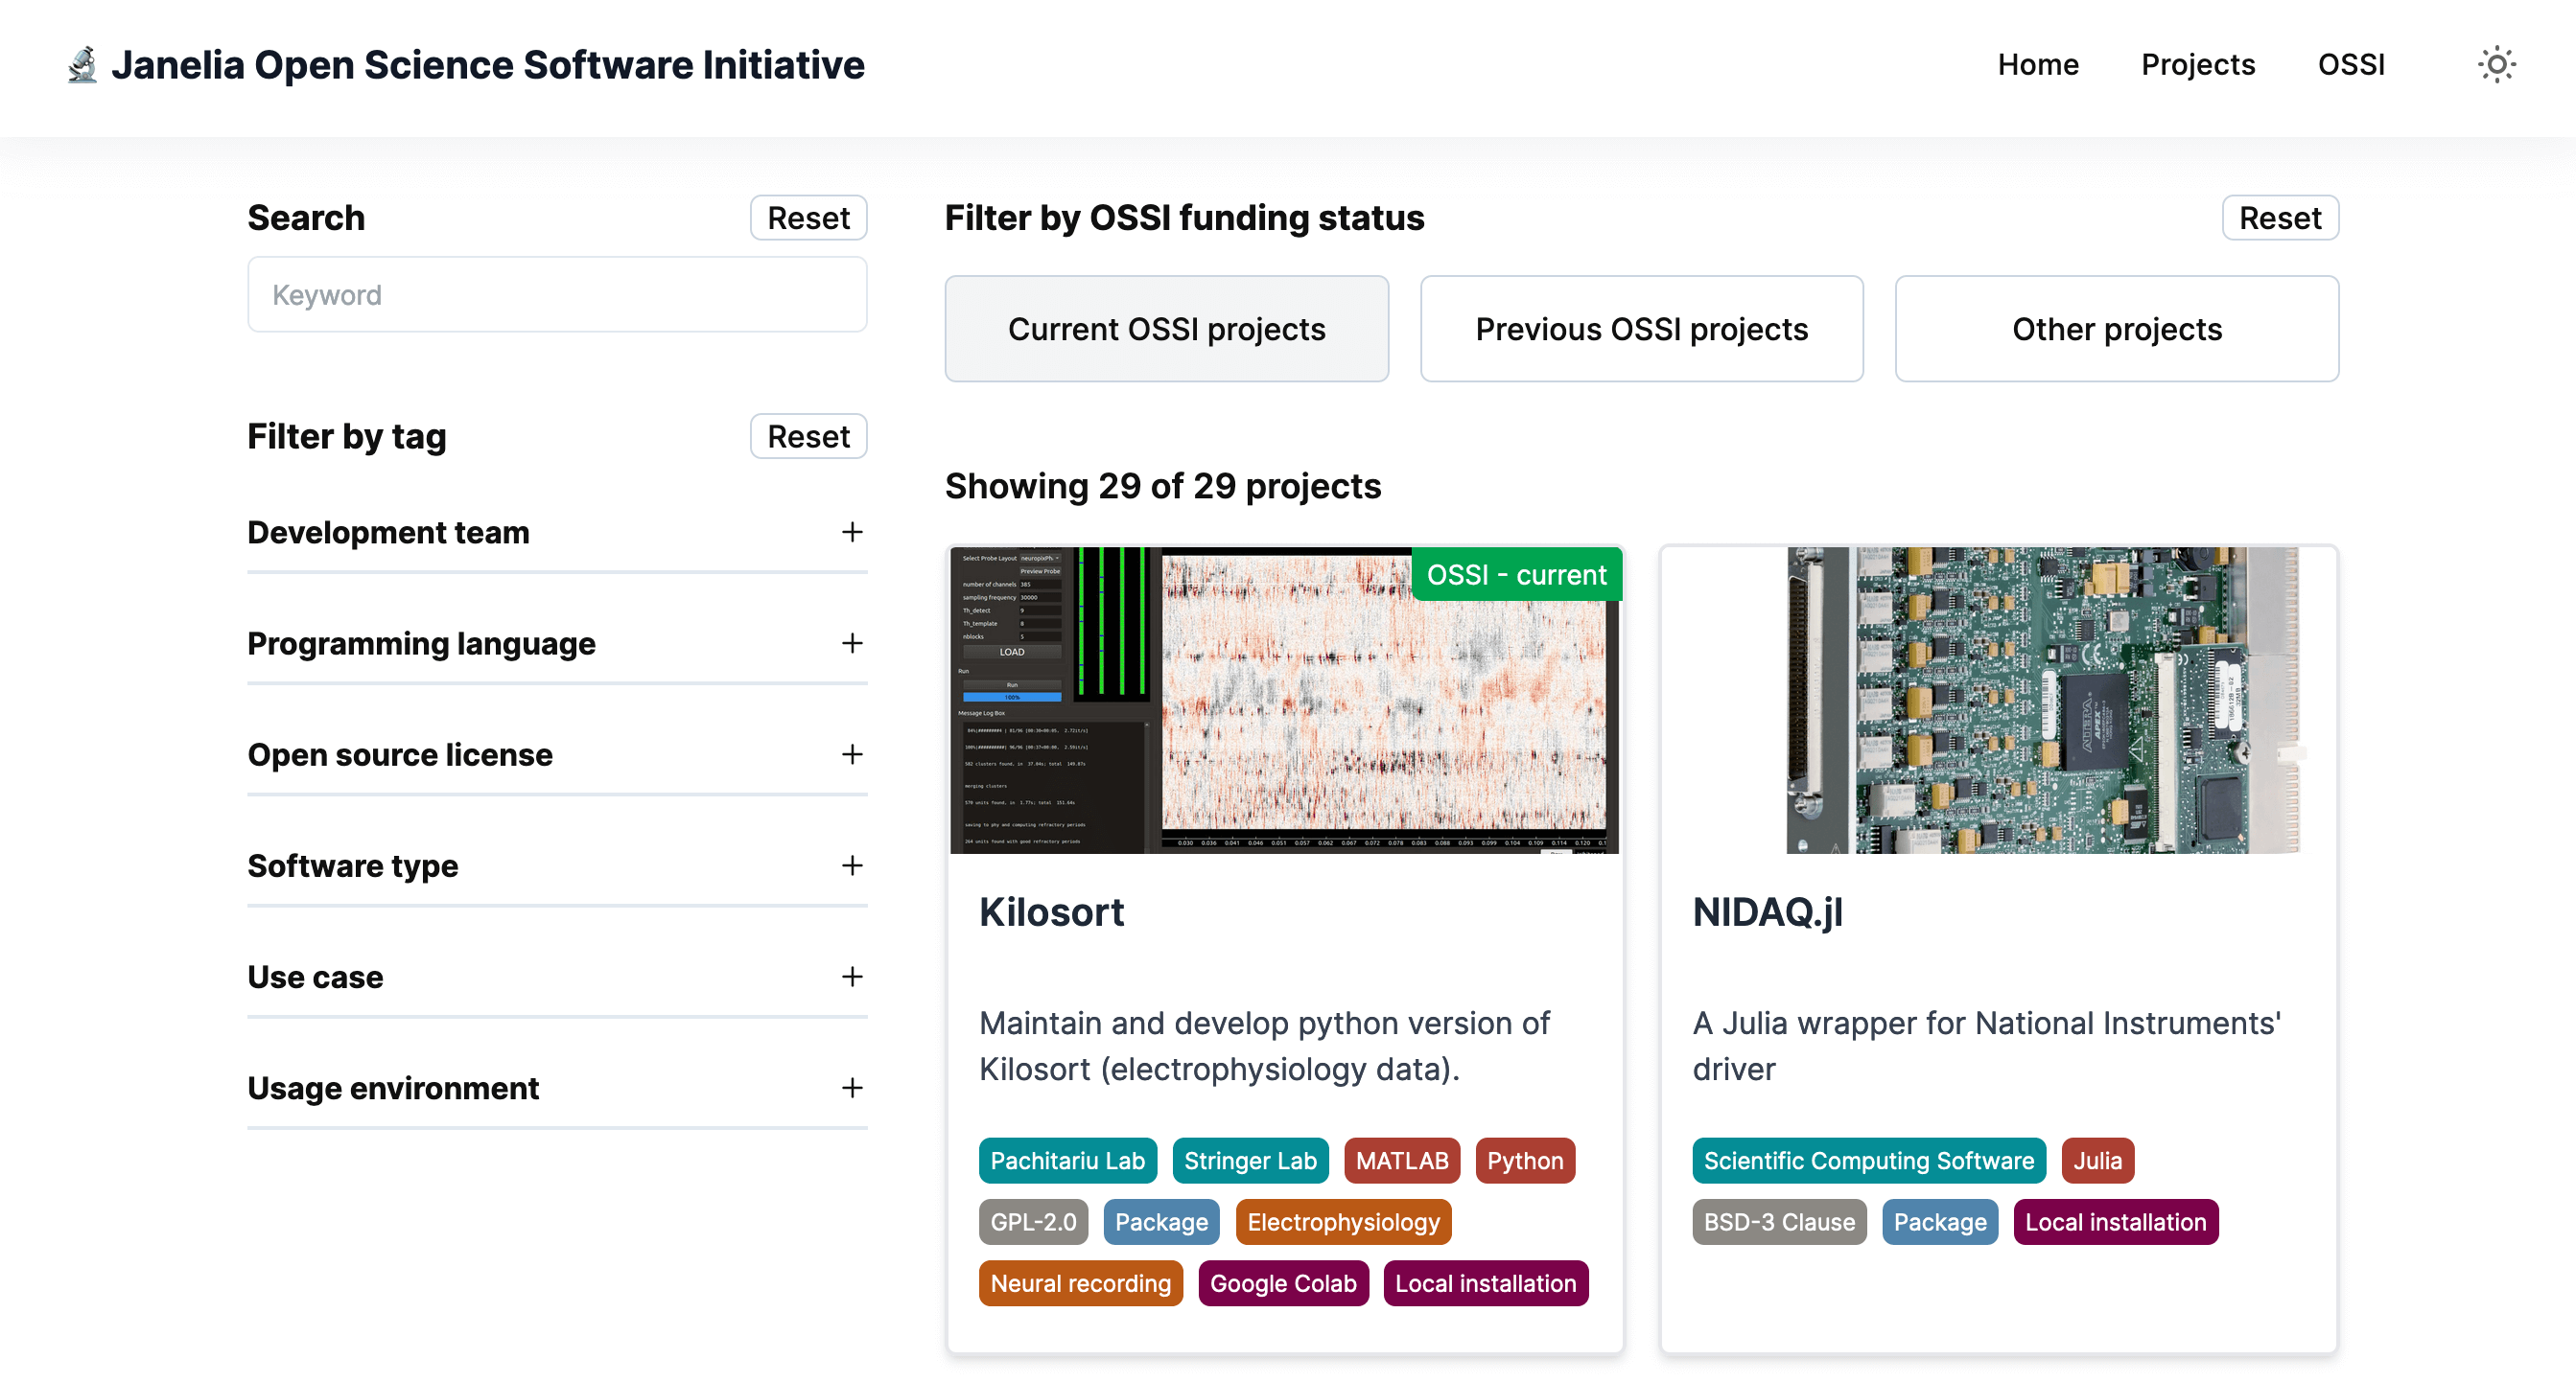Image resolution: width=2576 pixels, height=1382 pixels.
Task: Open the Open source license section
Action: (400, 754)
